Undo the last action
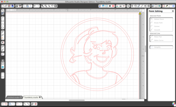 click(x=35, y=6)
